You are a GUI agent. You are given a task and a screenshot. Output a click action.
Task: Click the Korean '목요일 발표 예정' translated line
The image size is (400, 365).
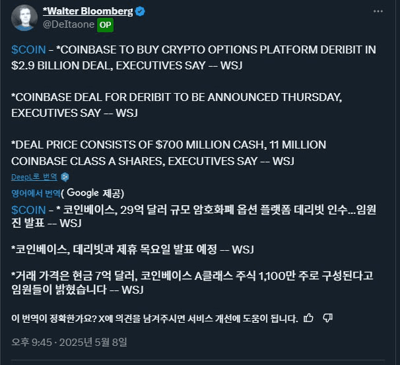point(132,249)
